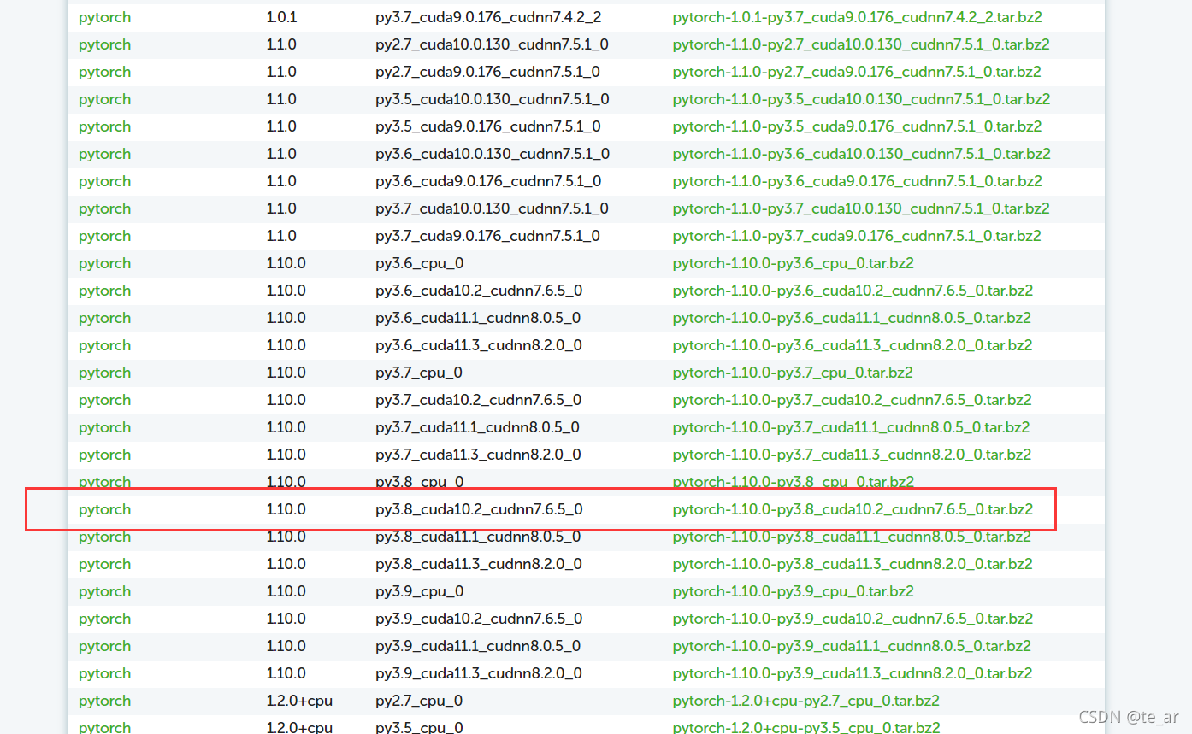Open pytorch-1.1.0-py3.7_cuda9.0.176_cudnn7.5.1_0.tar.bz2
Image resolution: width=1192 pixels, height=734 pixels.
pos(857,236)
